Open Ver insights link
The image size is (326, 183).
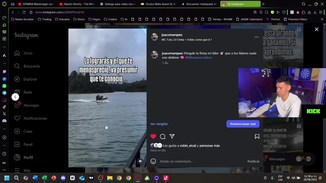pos(159,124)
